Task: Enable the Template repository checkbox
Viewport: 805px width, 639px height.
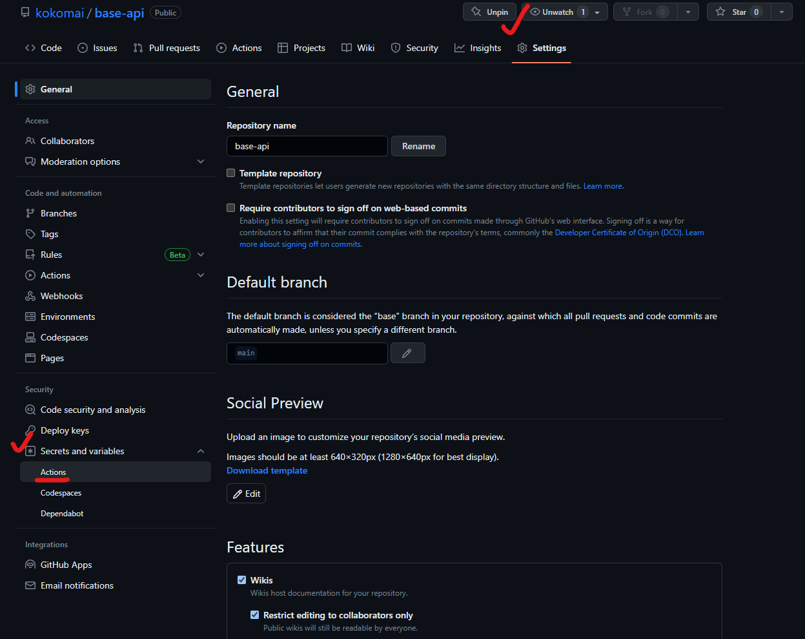Action: 230,173
